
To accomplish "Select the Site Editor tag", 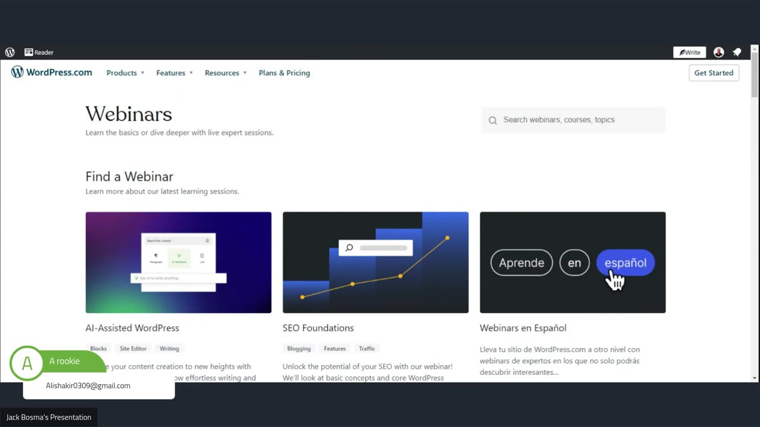I will tap(133, 349).
